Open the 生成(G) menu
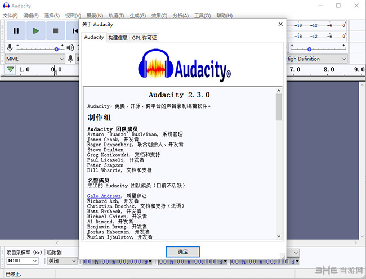 pos(138,16)
